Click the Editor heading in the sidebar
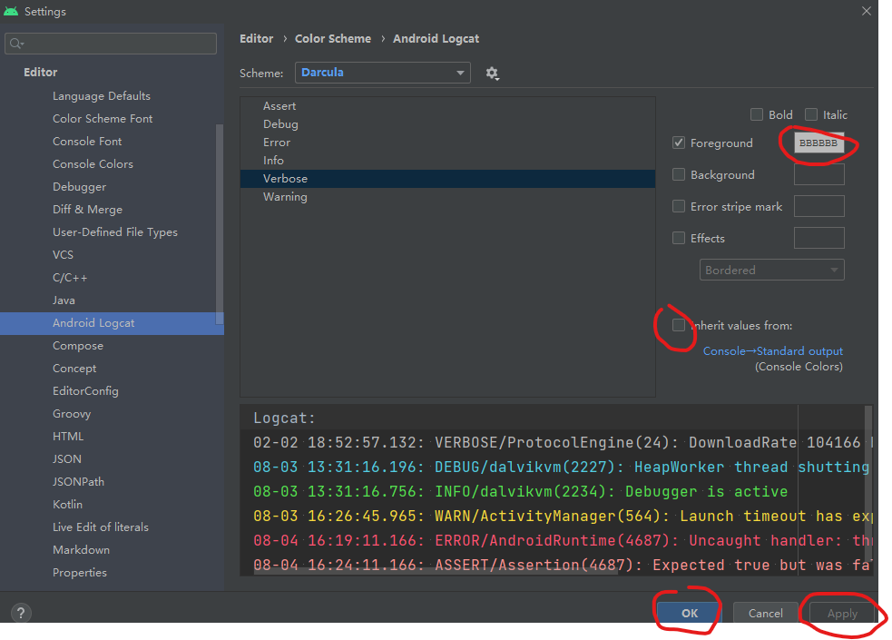 point(41,73)
